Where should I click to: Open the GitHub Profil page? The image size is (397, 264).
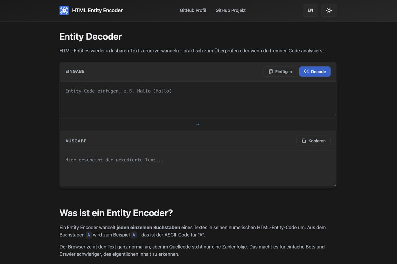pyautogui.click(x=193, y=10)
